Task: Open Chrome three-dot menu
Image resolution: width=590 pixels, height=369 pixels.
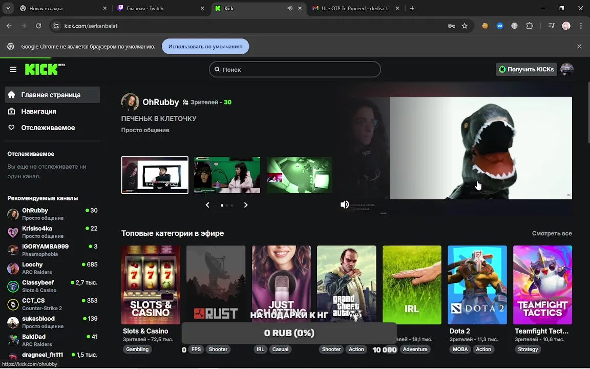Action: coord(581,26)
